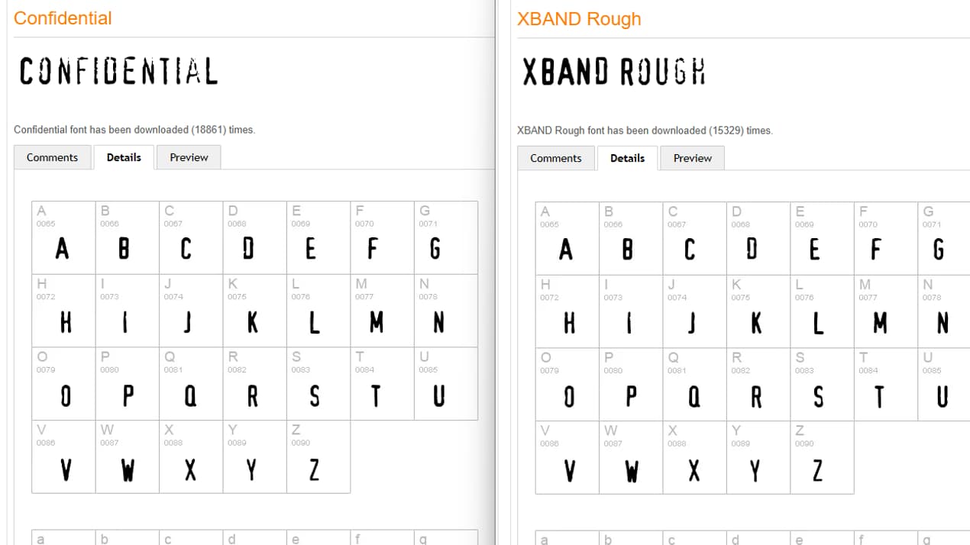970x545 pixels.
Task: Select the Details tab for XBAND Rough
Action: pyautogui.click(x=627, y=158)
